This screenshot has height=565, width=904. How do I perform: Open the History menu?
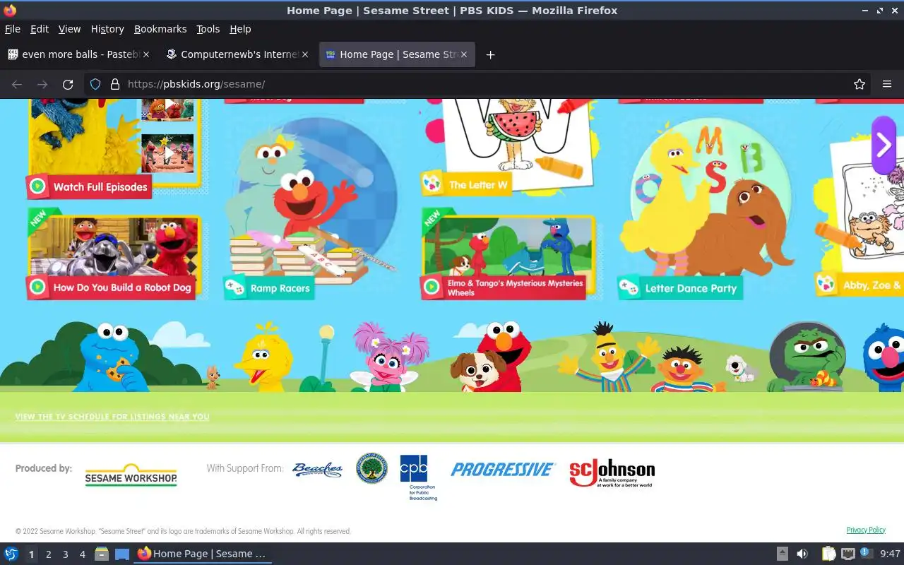coord(107,29)
